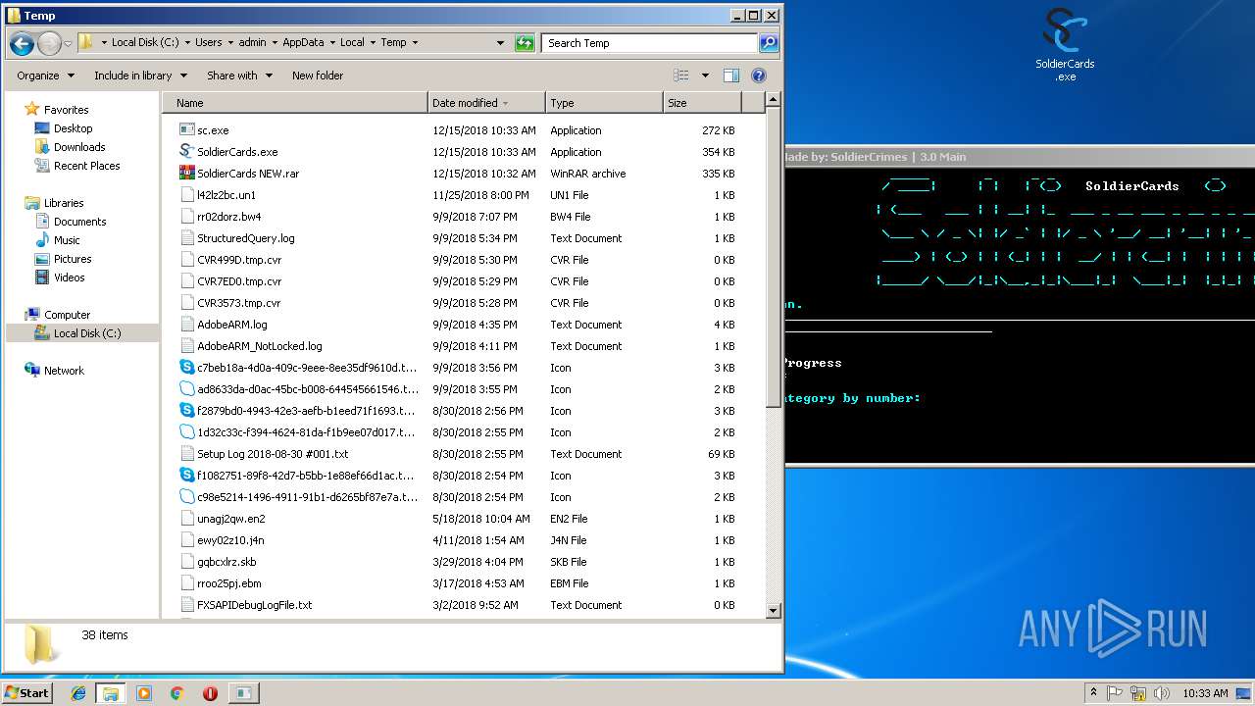
Task: Select Network in navigation pane
Action: (64, 371)
